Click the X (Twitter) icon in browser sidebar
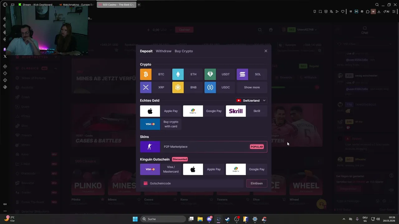The image size is (399, 224). coord(5,56)
